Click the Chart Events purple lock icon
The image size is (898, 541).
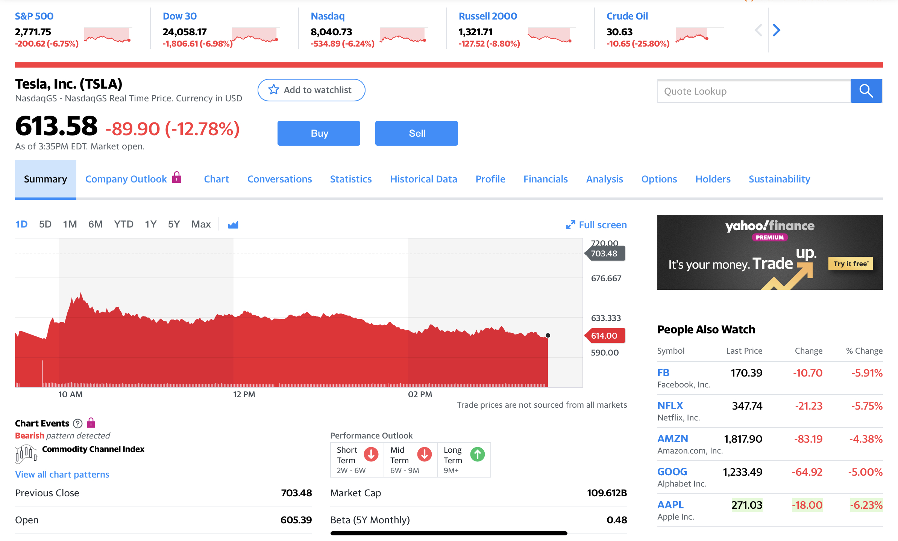pos(91,423)
